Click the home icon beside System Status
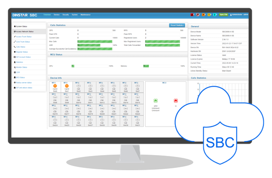The height and width of the screenshot is (178, 272). coord(15,27)
